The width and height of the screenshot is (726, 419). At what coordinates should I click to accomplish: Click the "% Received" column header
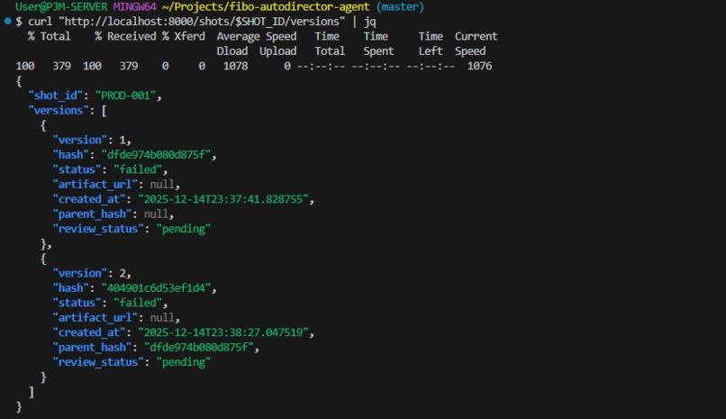[x=125, y=36]
